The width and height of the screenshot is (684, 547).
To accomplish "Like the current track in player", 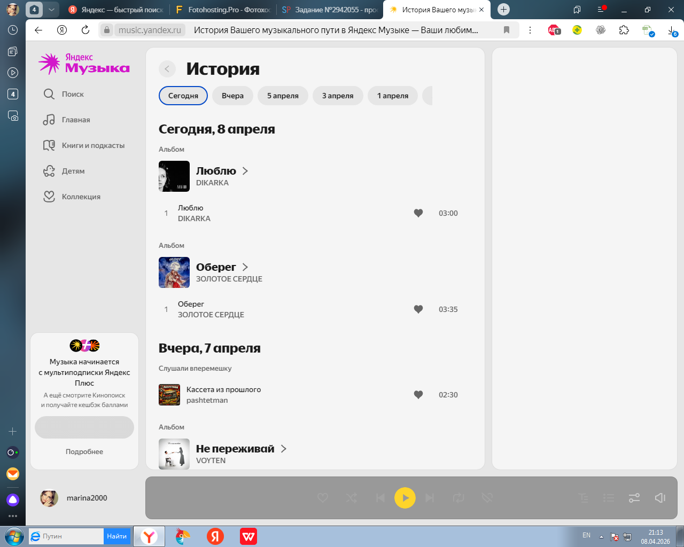I will (x=323, y=498).
